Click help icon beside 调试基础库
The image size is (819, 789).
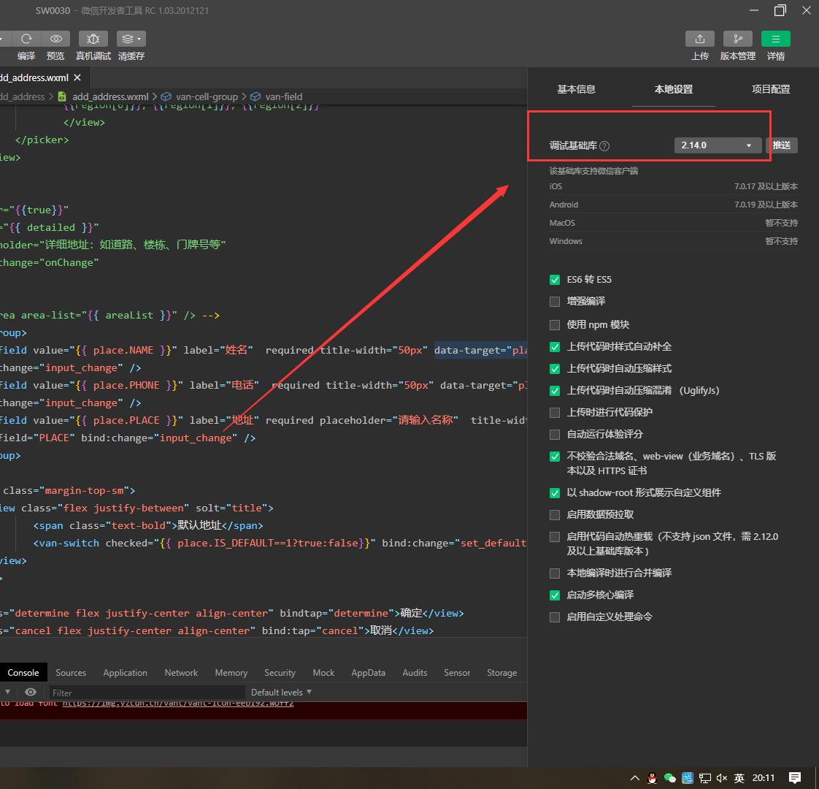(x=604, y=146)
